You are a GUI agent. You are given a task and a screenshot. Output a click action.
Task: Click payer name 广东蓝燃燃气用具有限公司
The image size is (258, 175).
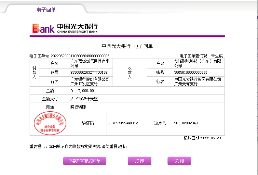90,63
